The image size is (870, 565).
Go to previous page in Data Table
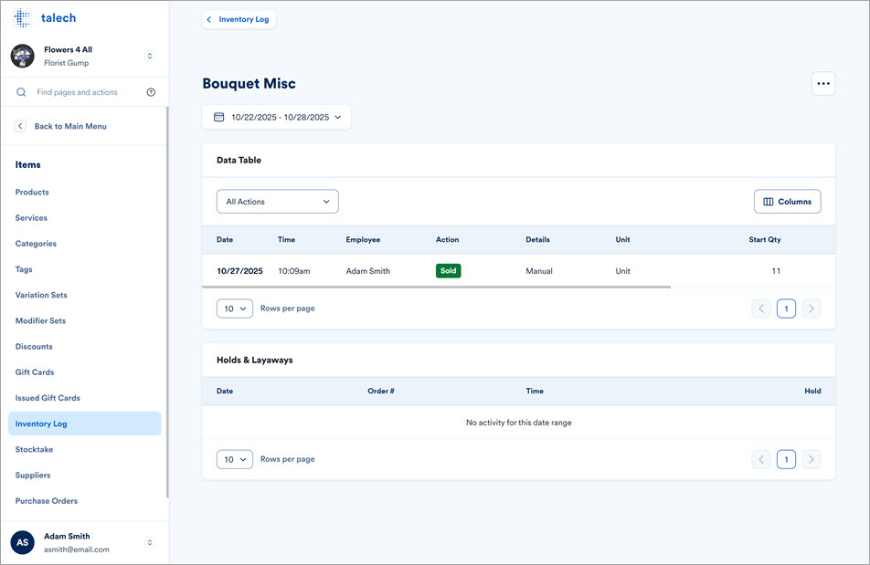point(761,309)
